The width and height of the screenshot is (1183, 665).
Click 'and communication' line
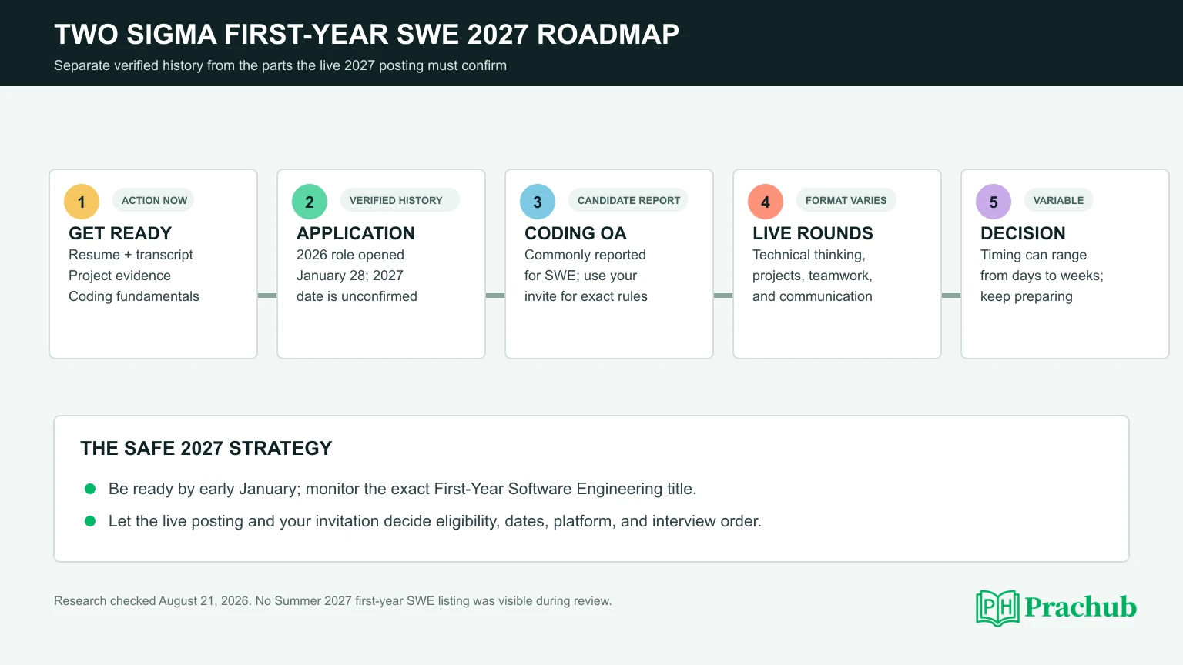point(813,296)
